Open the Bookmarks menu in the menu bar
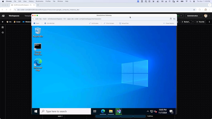 coord(39,1)
